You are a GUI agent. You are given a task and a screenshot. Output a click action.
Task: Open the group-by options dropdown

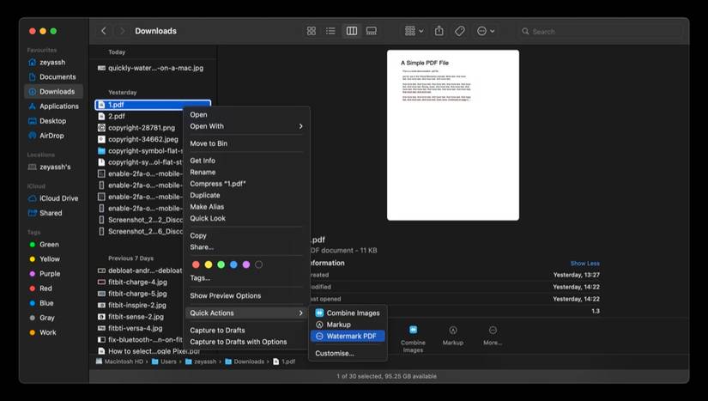(x=414, y=31)
